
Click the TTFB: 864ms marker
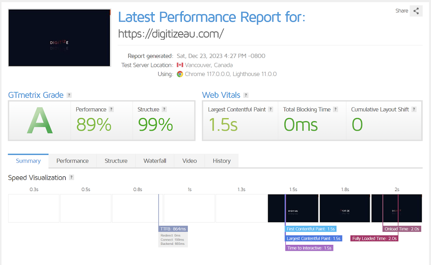tap(173, 229)
